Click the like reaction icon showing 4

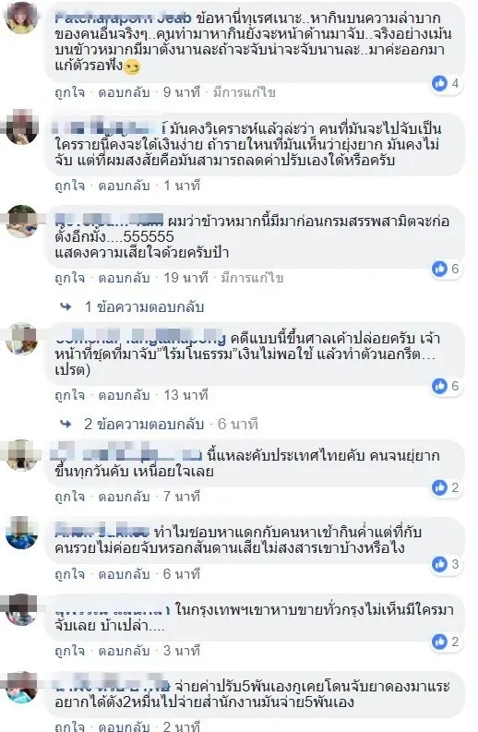[x=439, y=84]
